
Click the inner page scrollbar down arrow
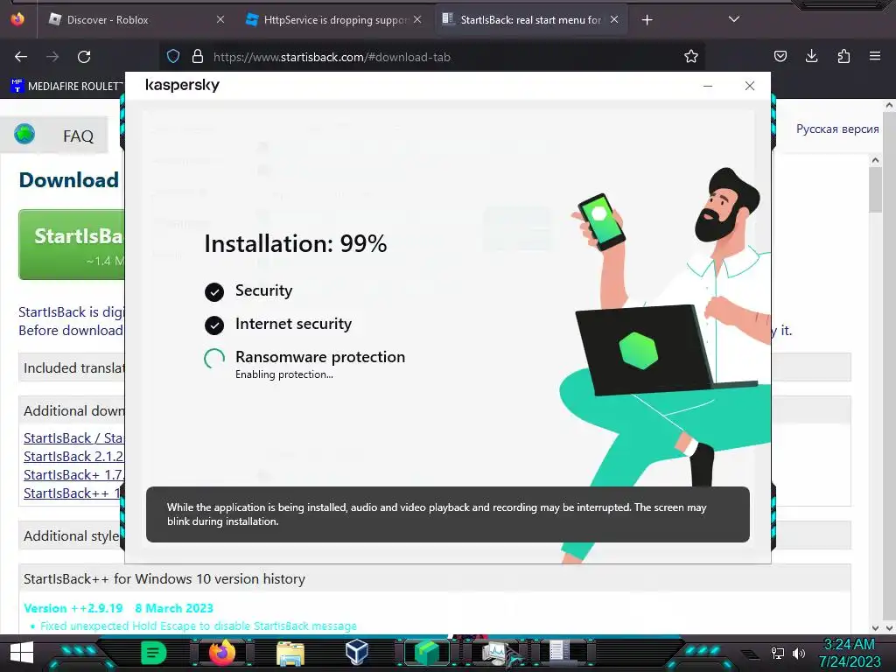coord(875,628)
